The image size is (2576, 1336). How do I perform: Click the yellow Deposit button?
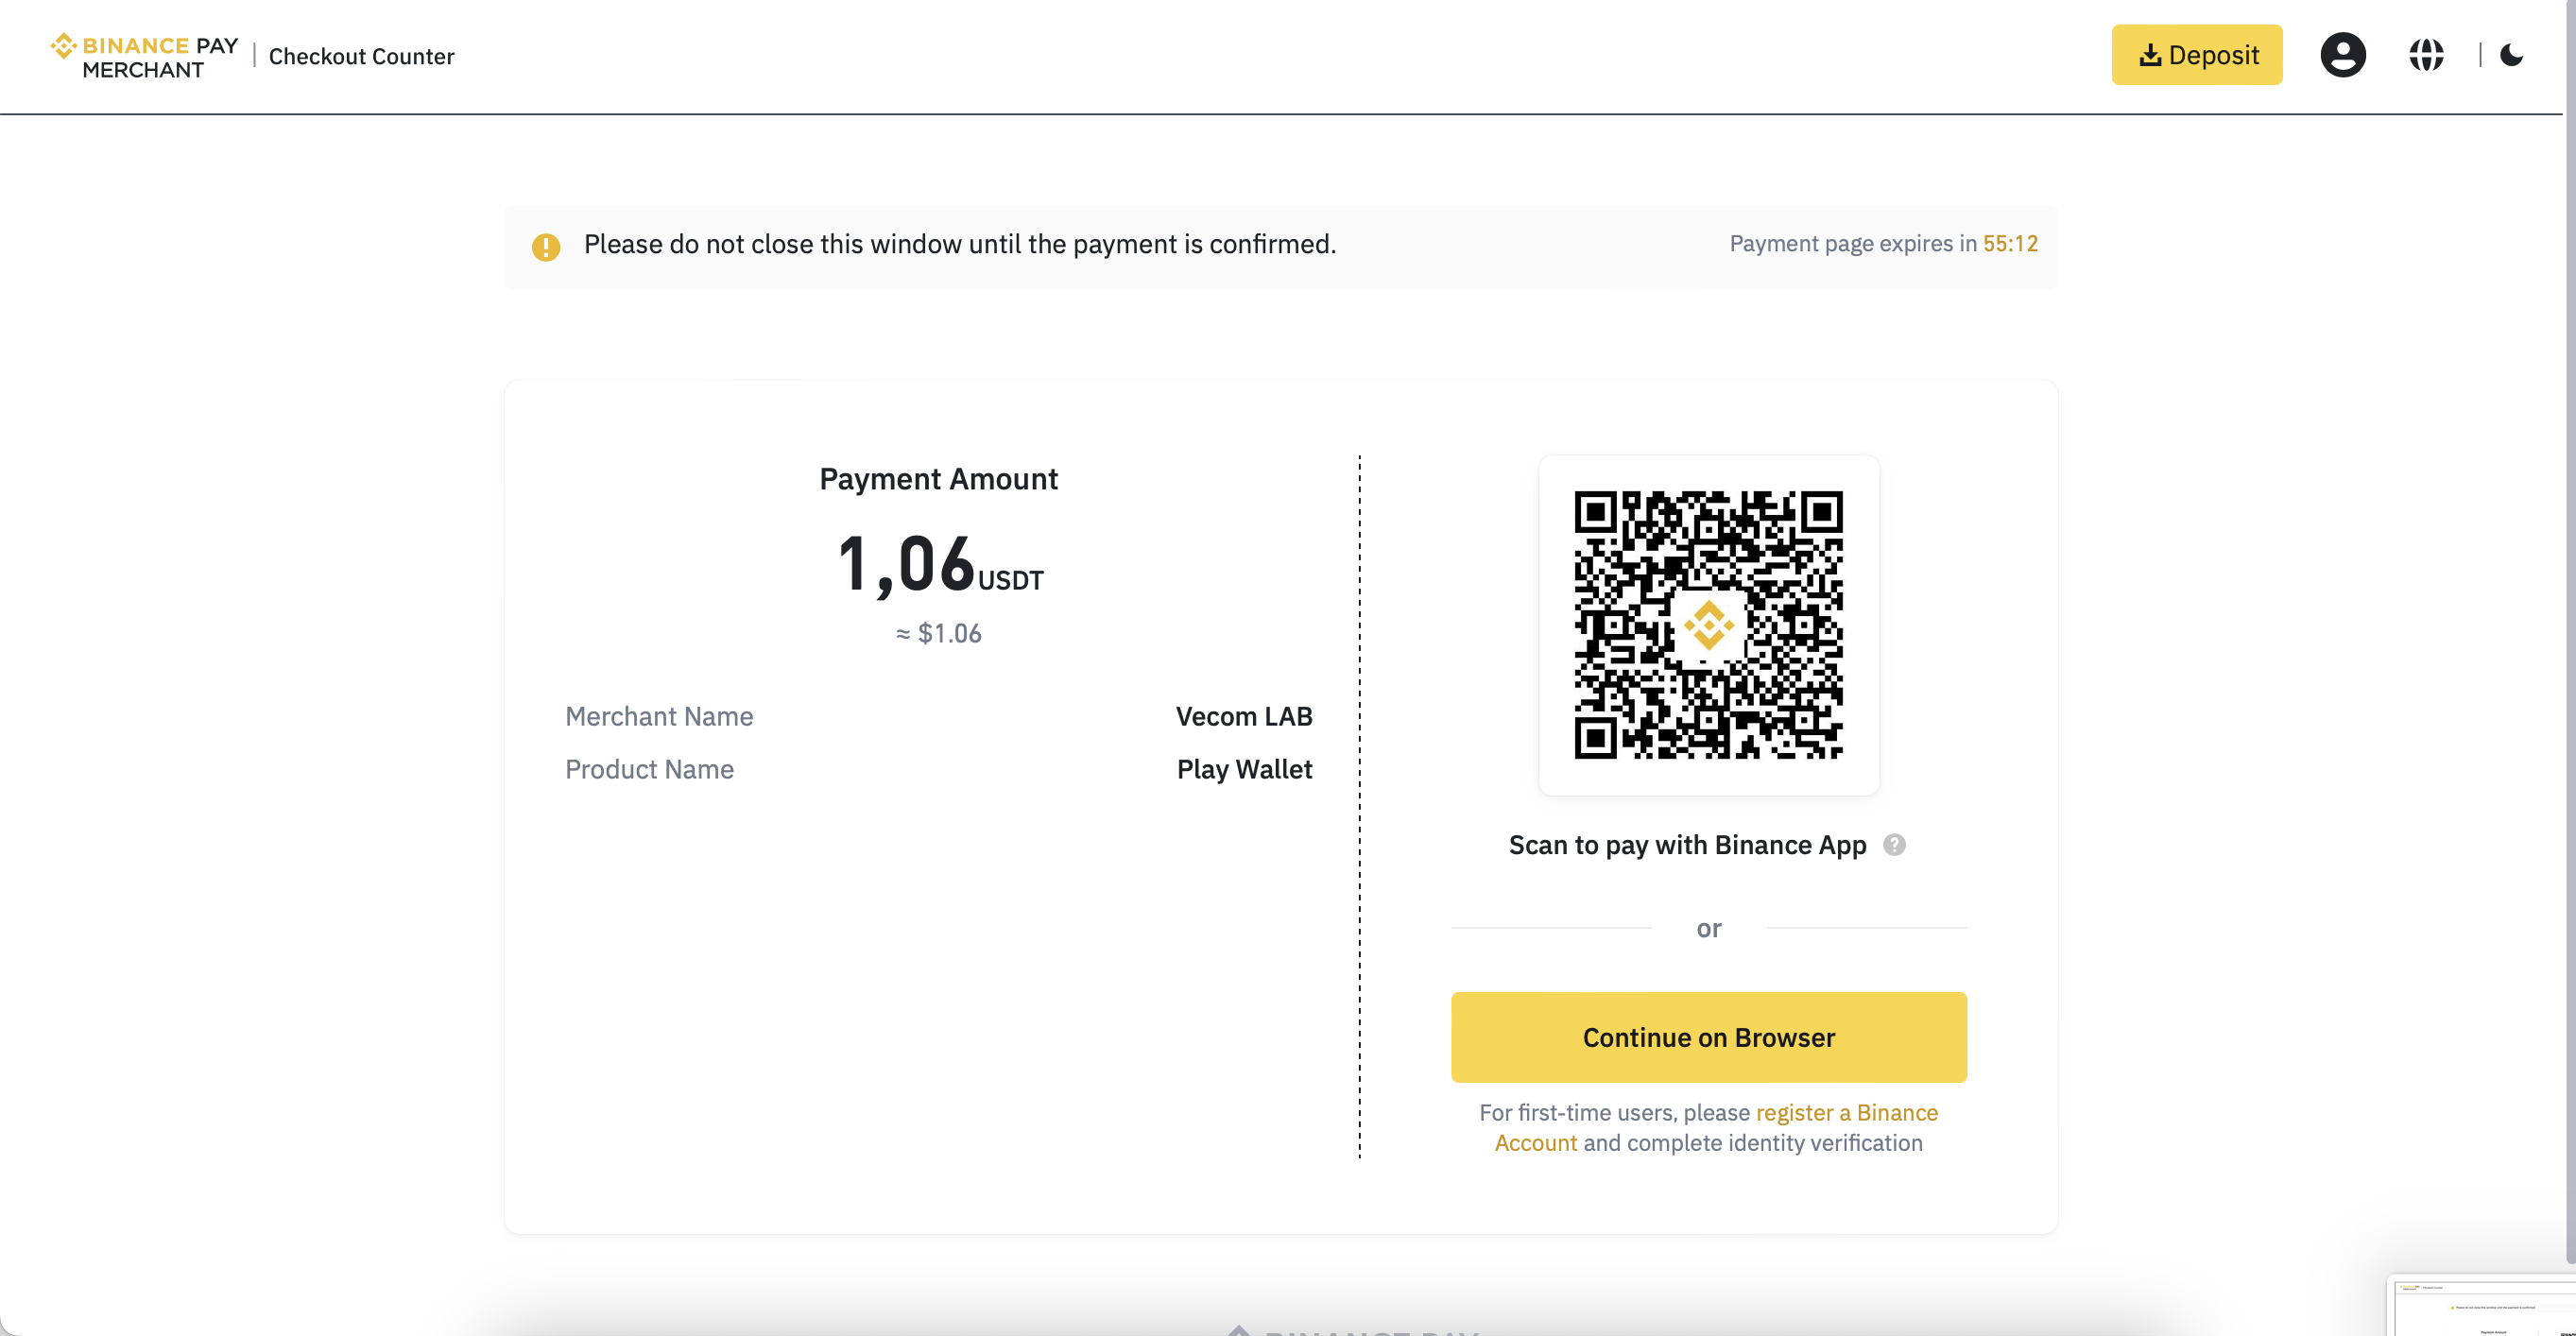click(2196, 55)
